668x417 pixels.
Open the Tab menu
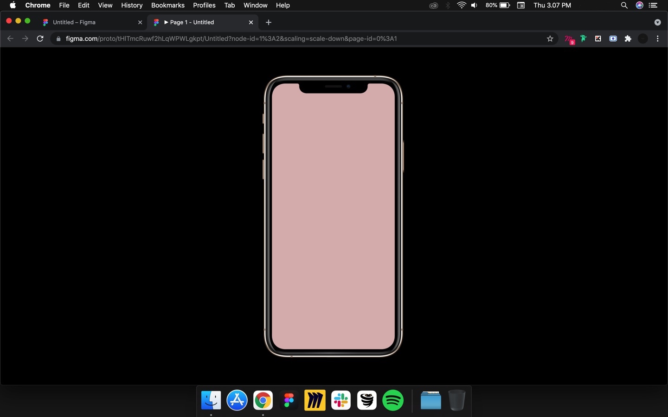pos(229,5)
